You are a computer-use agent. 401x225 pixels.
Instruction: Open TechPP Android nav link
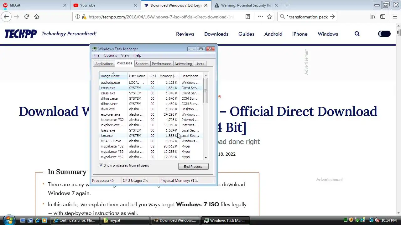[273, 34]
